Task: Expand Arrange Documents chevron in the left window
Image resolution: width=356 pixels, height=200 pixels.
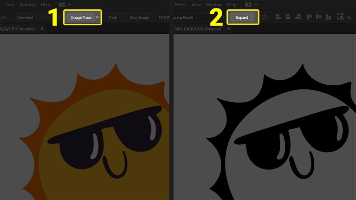Action: click(x=69, y=4)
